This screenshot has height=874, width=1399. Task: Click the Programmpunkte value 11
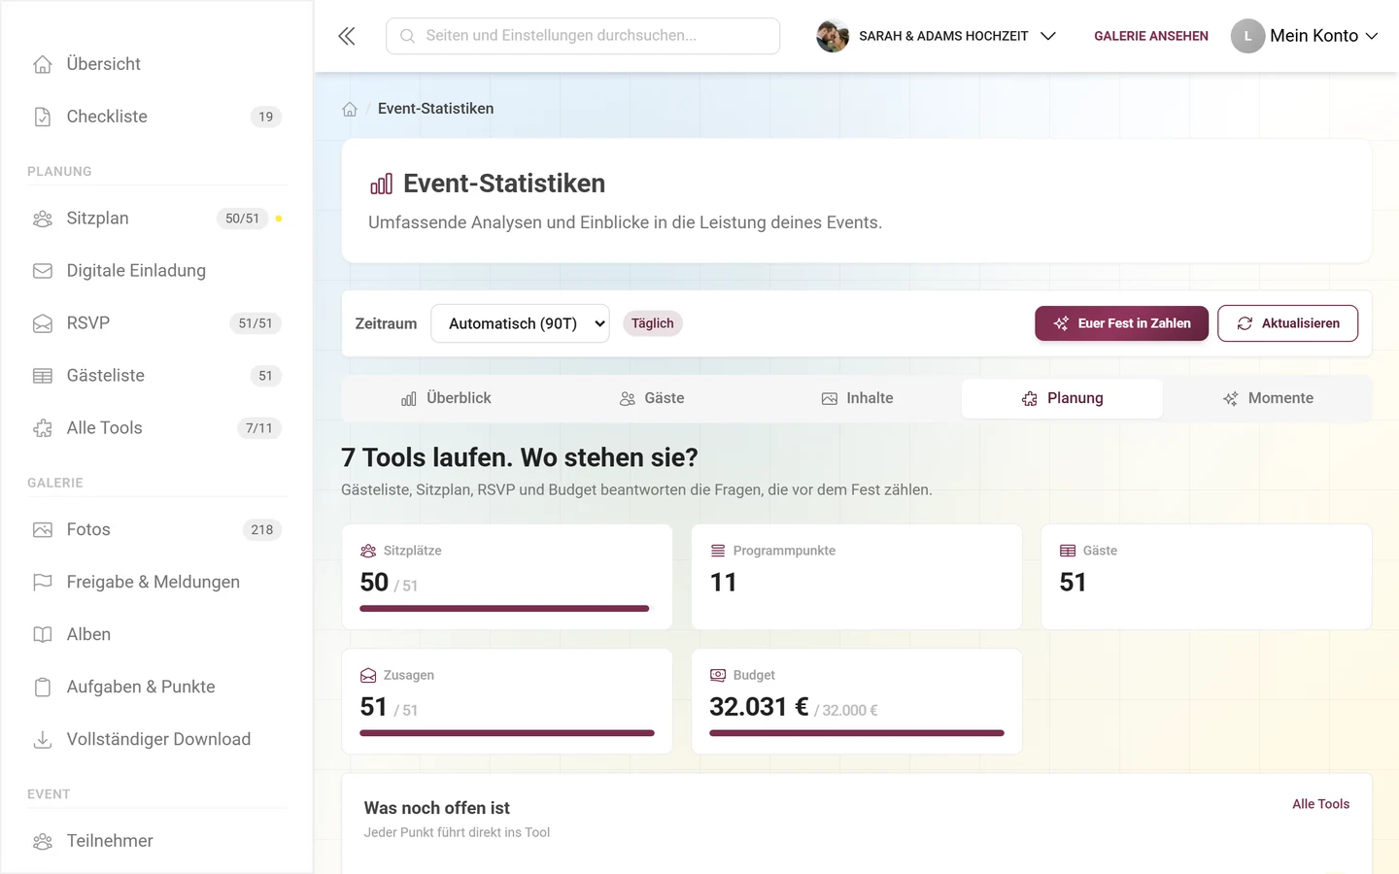pos(724,583)
